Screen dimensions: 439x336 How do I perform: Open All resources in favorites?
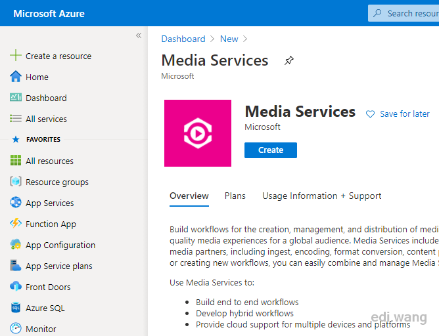click(x=49, y=161)
